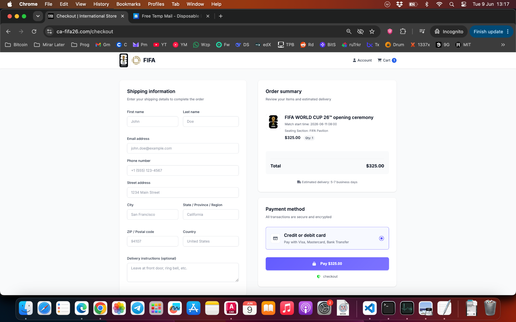516x322 pixels.
Task: Select Credit or debit card radio button
Action: coord(381,238)
